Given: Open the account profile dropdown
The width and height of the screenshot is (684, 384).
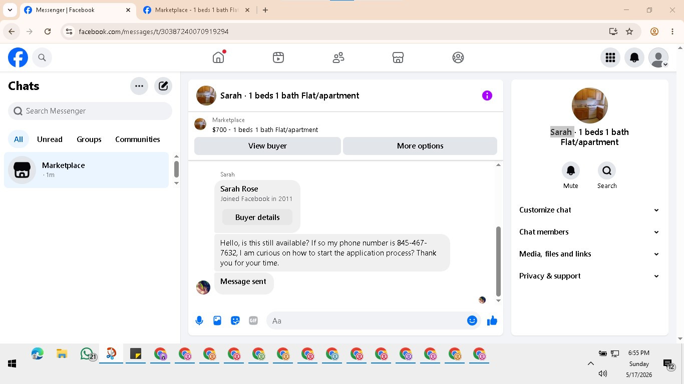Looking at the screenshot, I should [658, 57].
